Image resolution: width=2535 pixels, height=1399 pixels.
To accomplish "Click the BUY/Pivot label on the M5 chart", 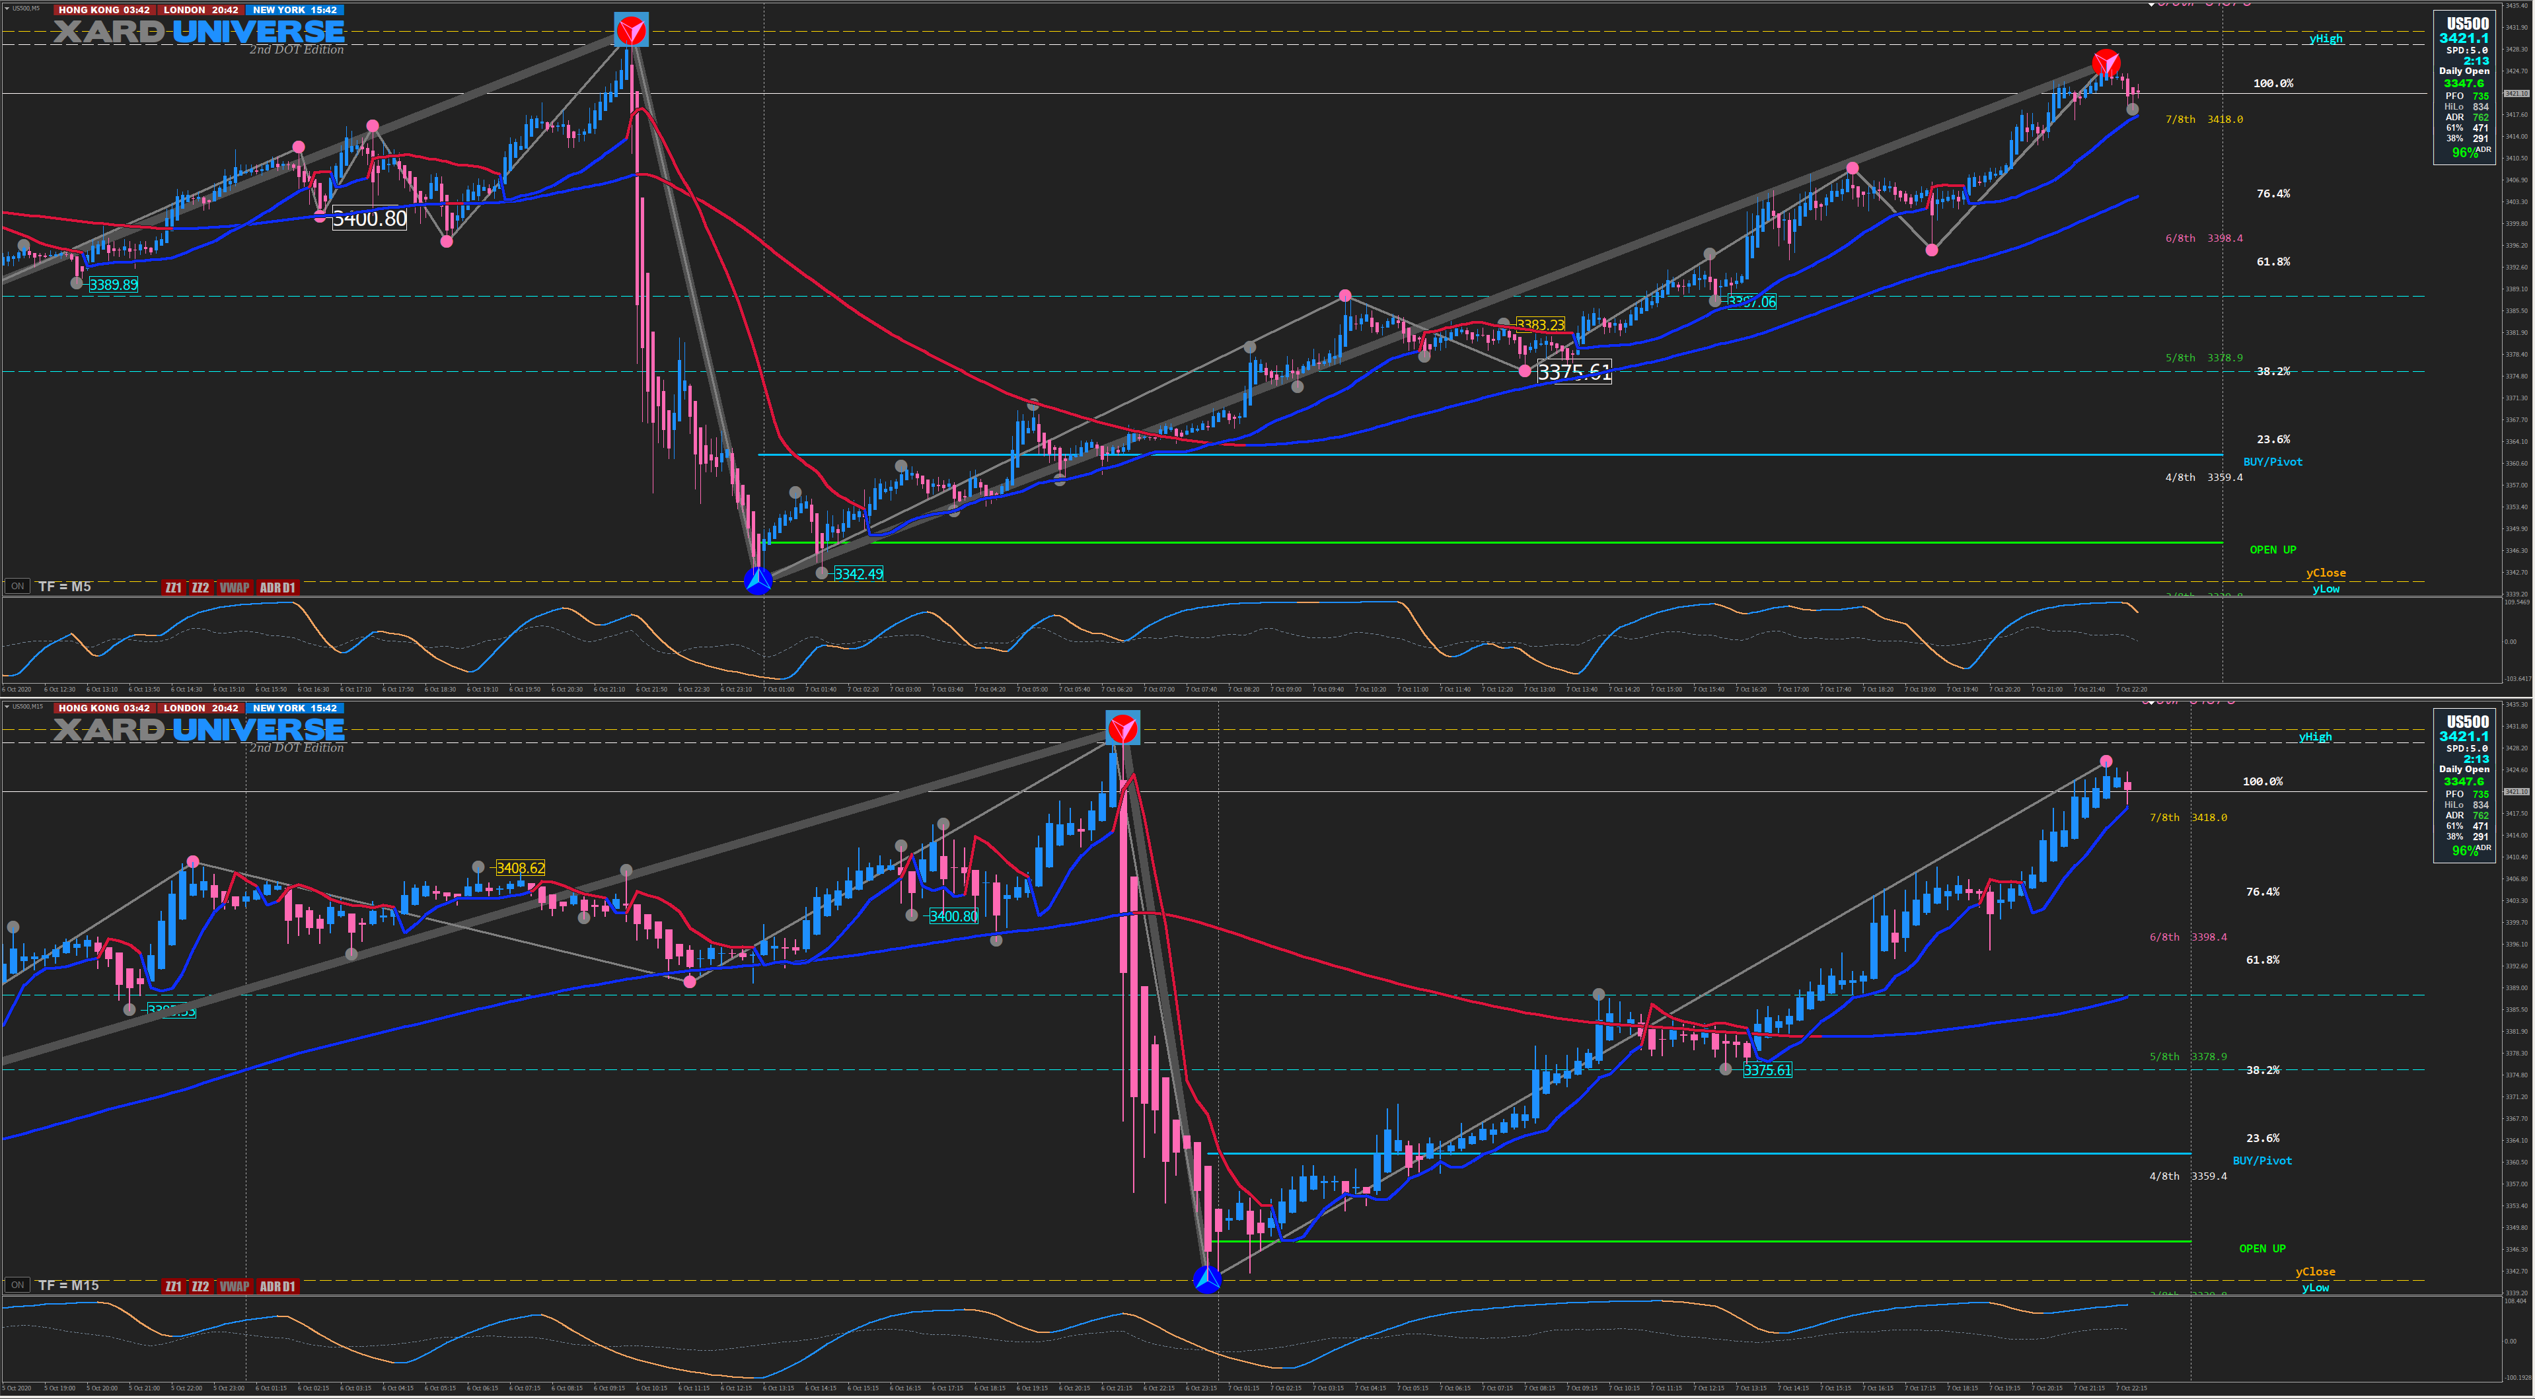I will (x=2272, y=462).
